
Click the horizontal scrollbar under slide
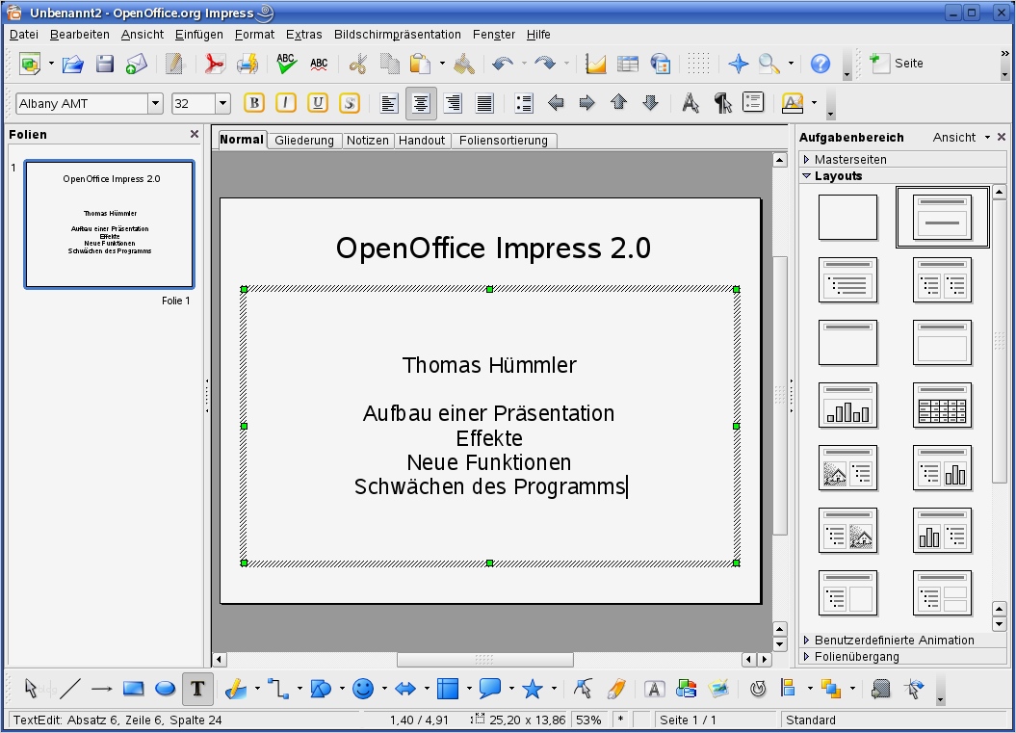click(x=484, y=660)
